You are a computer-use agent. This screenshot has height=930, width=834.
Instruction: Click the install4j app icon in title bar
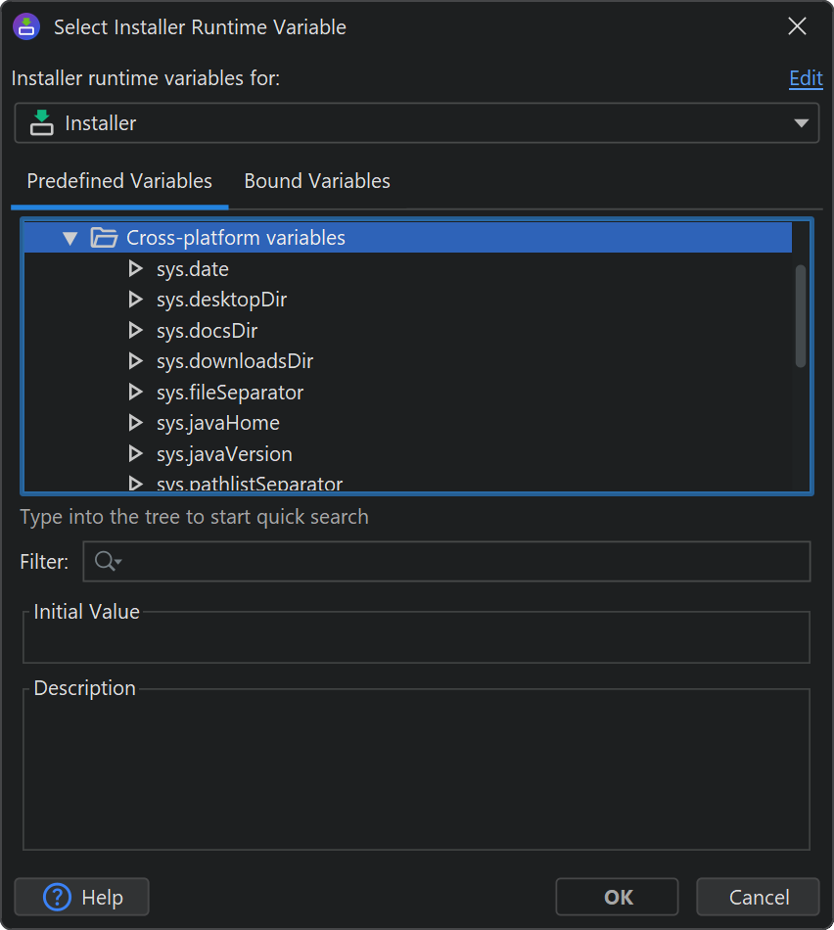coord(26,26)
